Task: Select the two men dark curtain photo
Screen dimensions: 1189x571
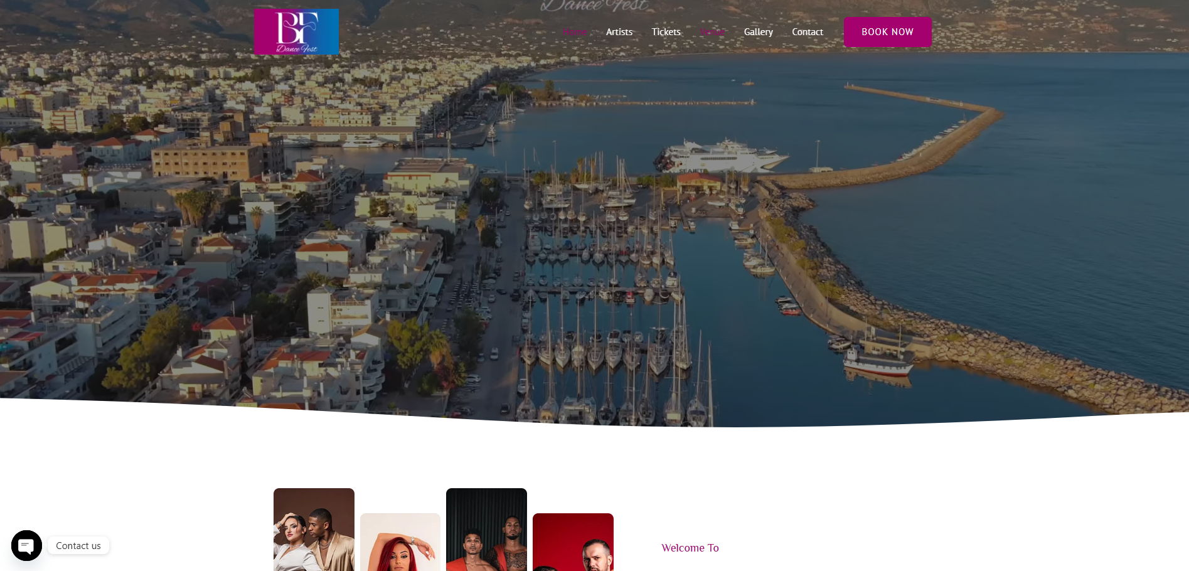Action: click(x=486, y=530)
